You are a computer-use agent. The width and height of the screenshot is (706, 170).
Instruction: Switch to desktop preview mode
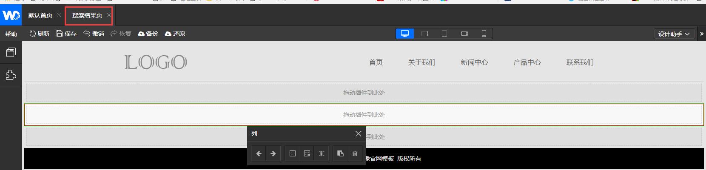405,34
